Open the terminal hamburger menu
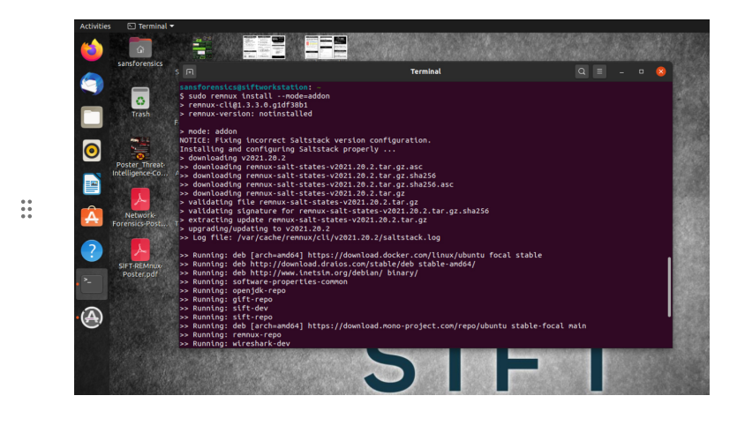737x448 pixels. click(x=599, y=71)
